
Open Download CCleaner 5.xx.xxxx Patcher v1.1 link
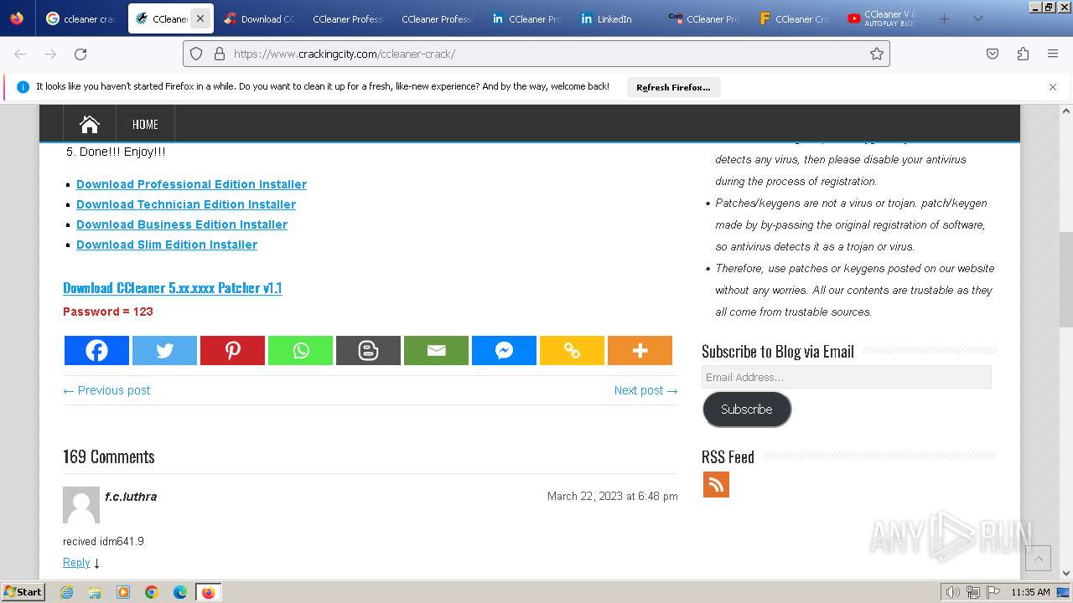[173, 287]
